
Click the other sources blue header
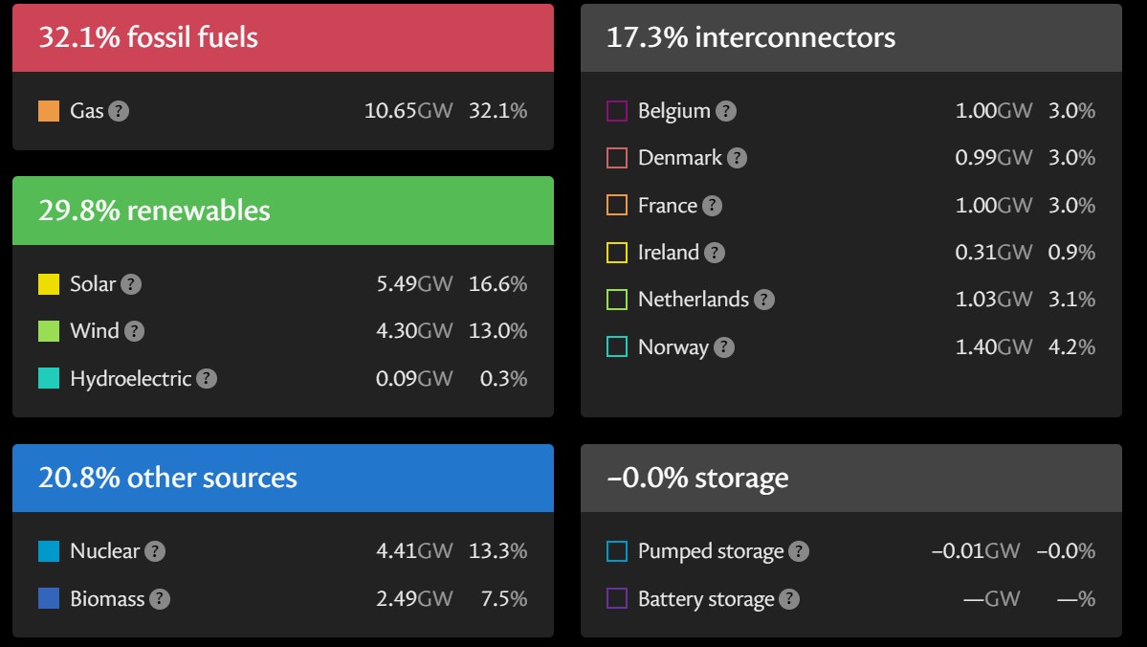283,478
